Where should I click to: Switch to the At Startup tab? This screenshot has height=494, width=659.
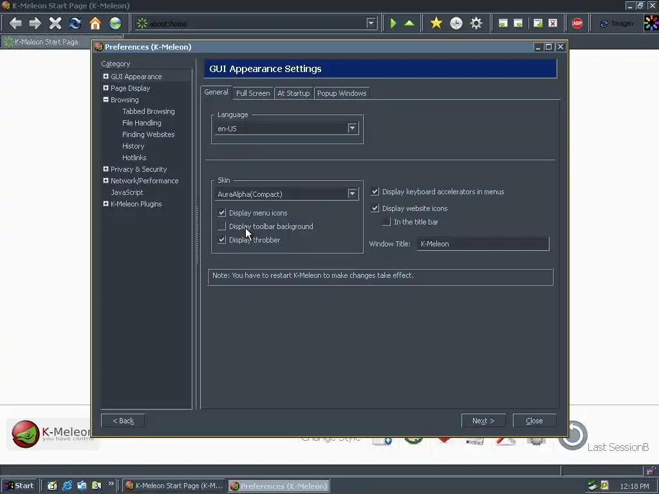click(293, 93)
